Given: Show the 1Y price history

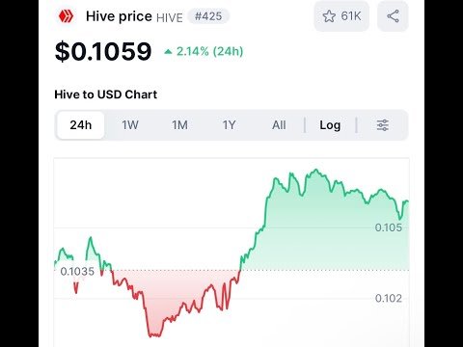Looking at the screenshot, I should [230, 125].
